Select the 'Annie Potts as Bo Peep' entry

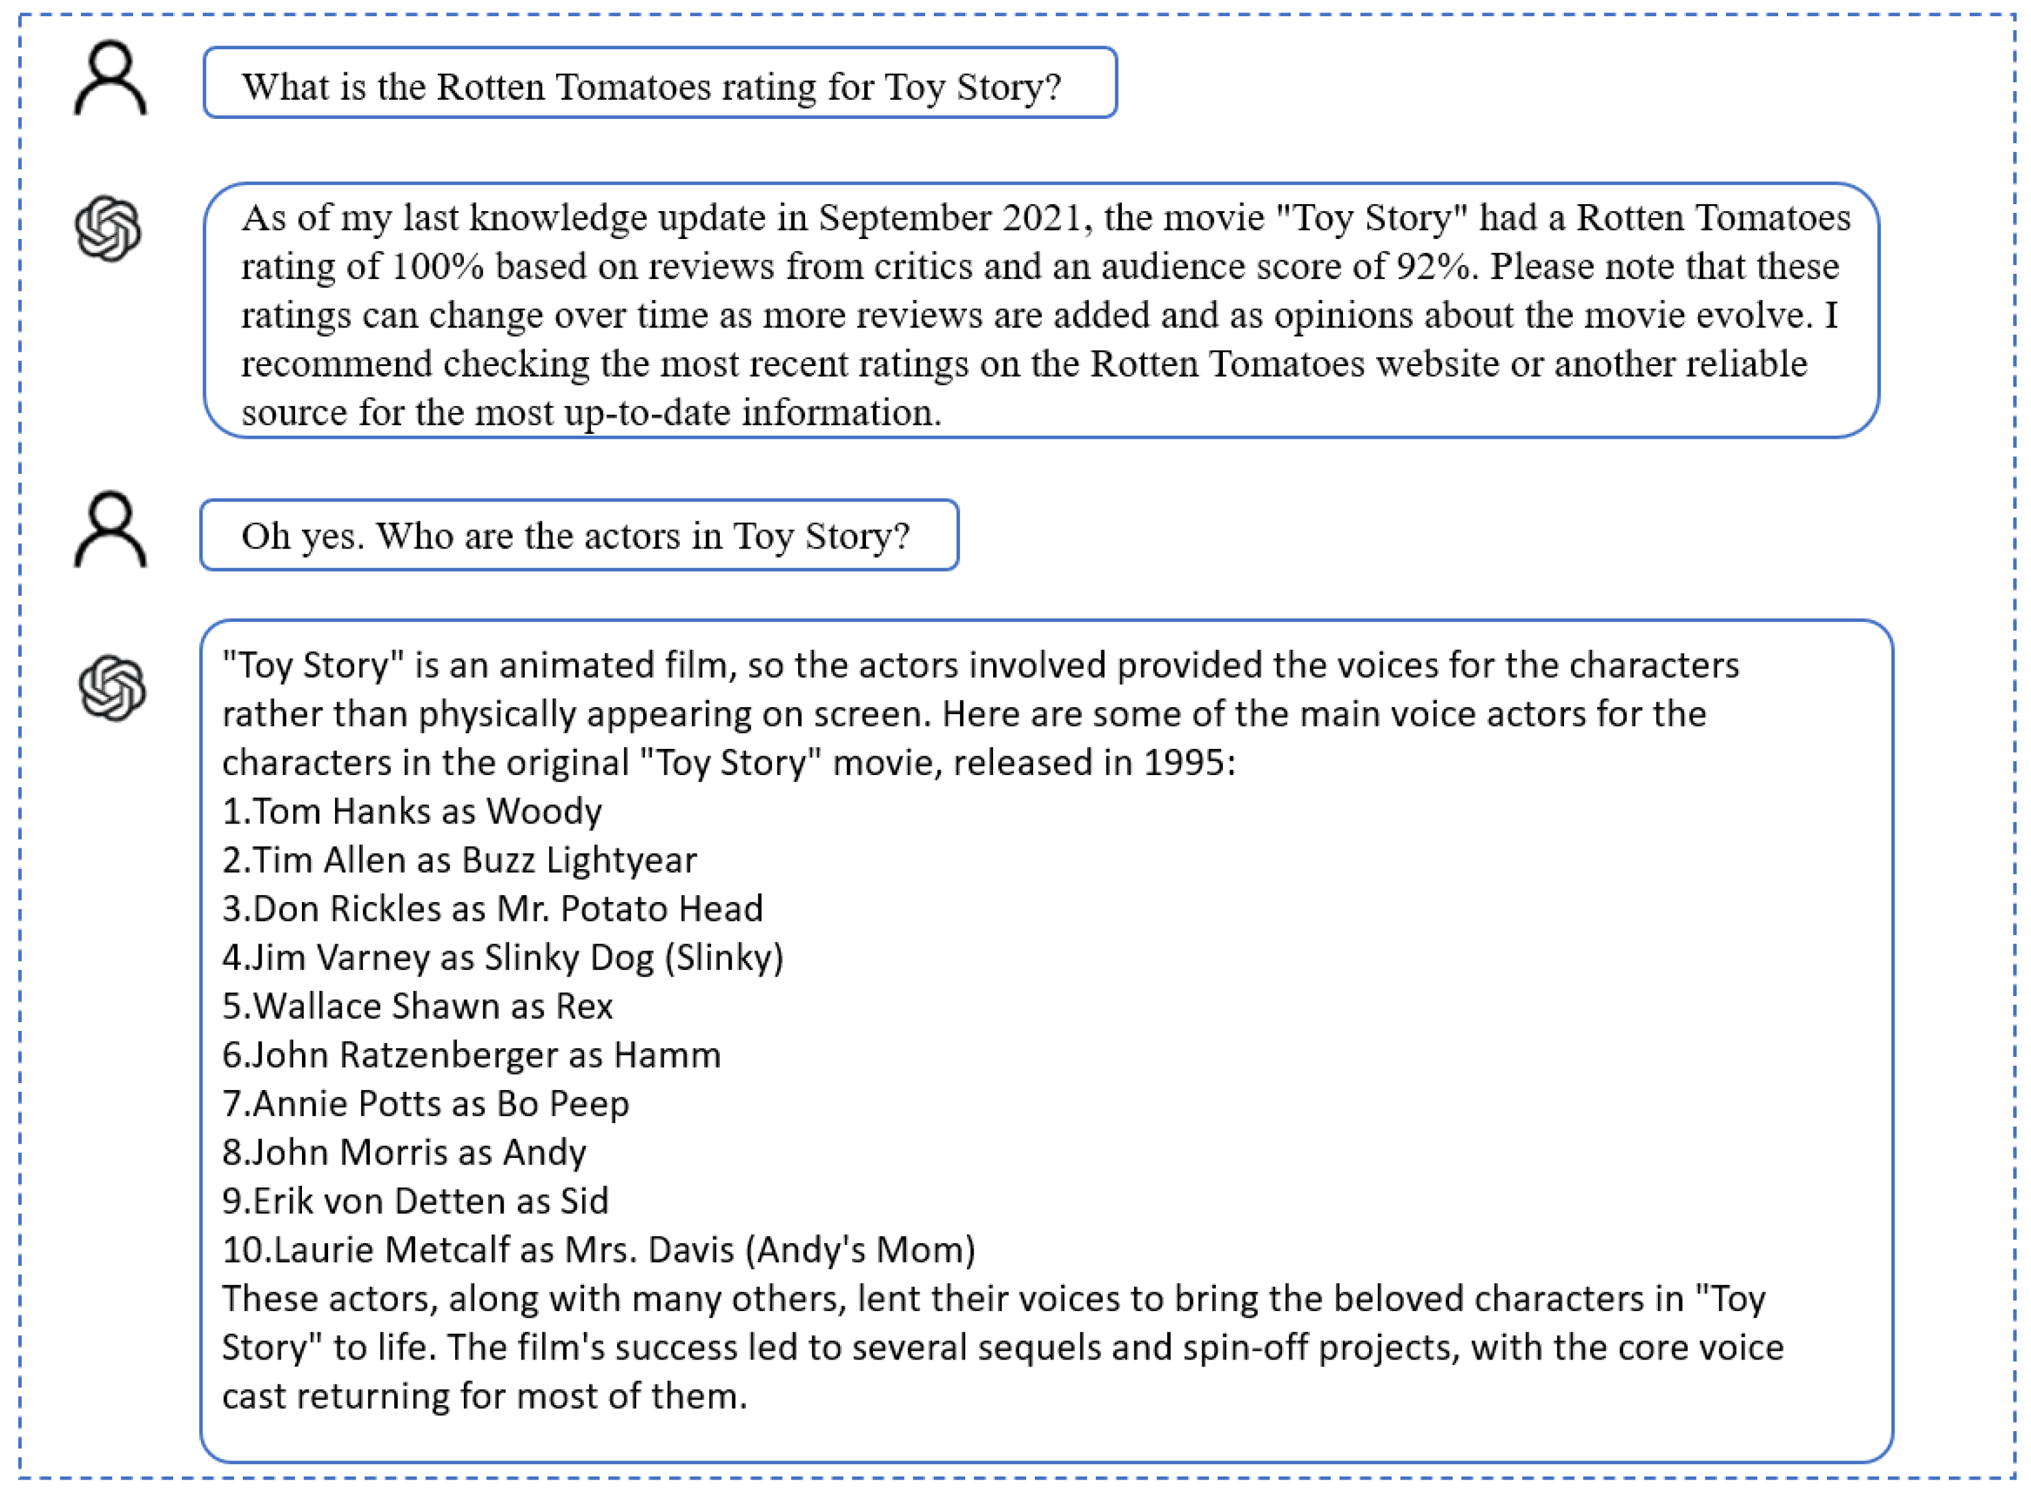pyautogui.click(x=426, y=1104)
